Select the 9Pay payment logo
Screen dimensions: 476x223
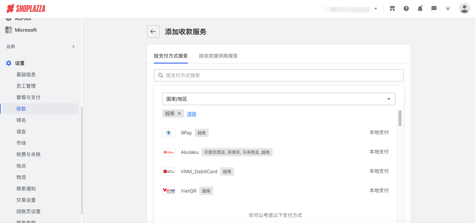168,132
